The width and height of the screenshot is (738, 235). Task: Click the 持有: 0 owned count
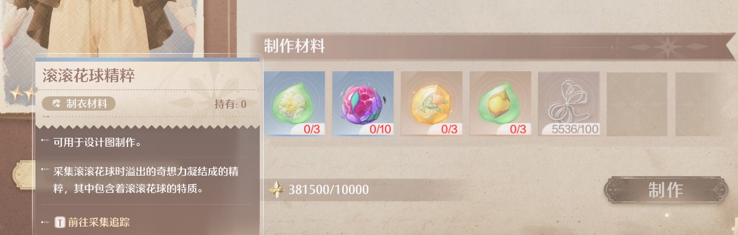click(230, 104)
